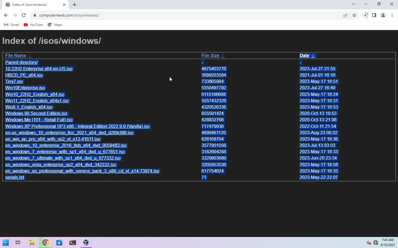Download Windows 98 Second Edition.iso
The width and height of the screenshot is (398, 248).
[x=36, y=114]
